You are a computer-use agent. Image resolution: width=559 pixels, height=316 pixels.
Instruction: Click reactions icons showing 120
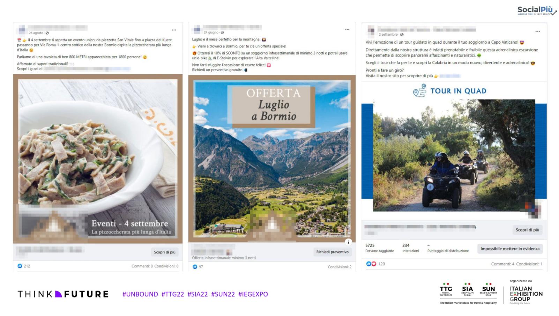pos(371,264)
